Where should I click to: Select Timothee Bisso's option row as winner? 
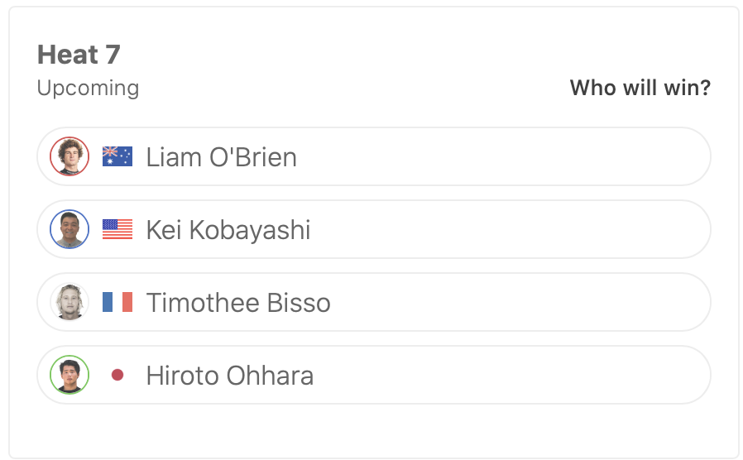click(x=496, y=302)
